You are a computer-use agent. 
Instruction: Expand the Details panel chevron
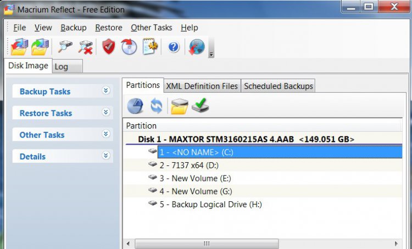coord(105,156)
